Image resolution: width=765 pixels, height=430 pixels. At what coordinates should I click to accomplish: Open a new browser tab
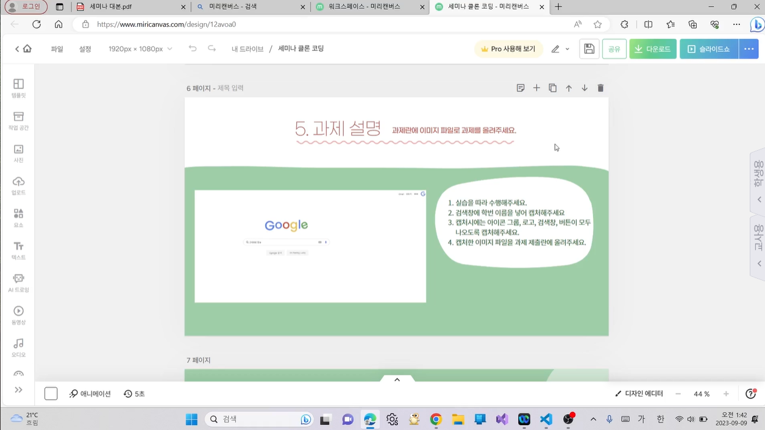558,7
